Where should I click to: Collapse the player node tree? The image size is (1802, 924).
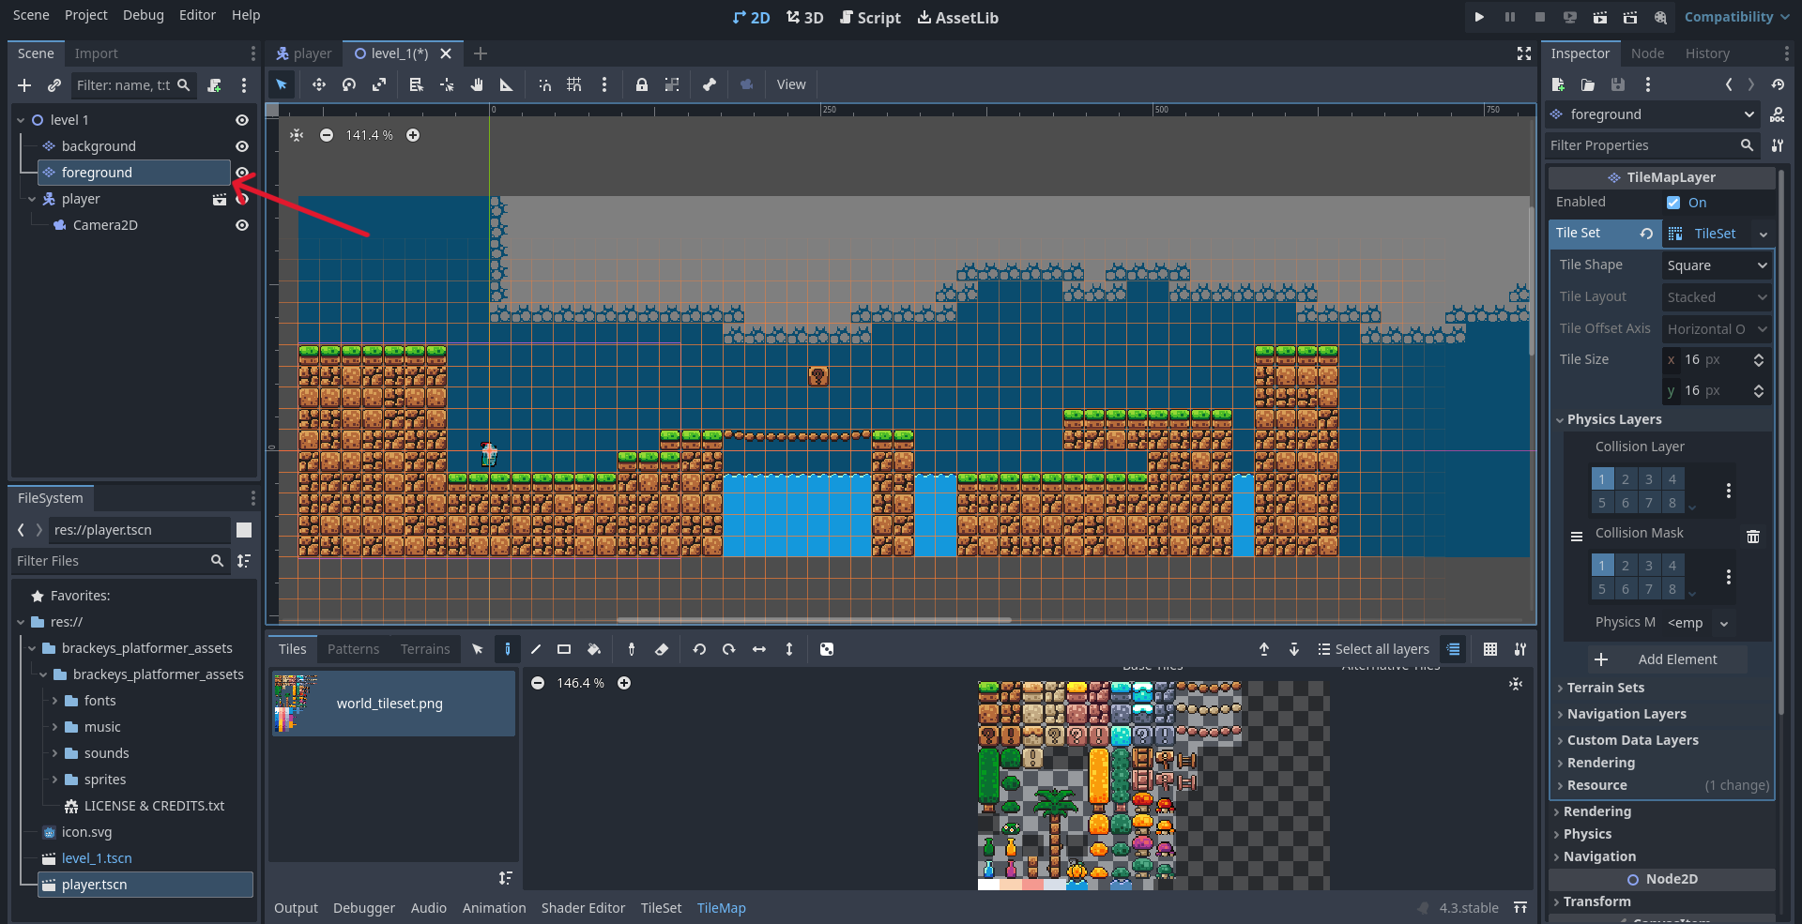click(32, 199)
